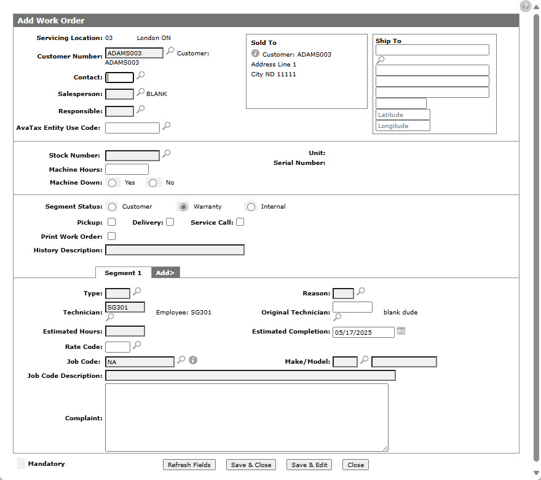This screenshot has width=541, height=480.
Task: Open Reason code lookup icon
Action: (x=360, y=292)
